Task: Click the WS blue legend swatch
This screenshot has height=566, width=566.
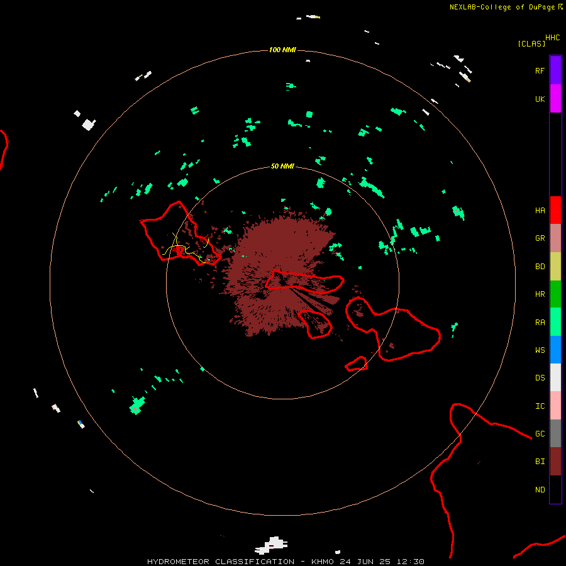Action: (x=555, y=350)
